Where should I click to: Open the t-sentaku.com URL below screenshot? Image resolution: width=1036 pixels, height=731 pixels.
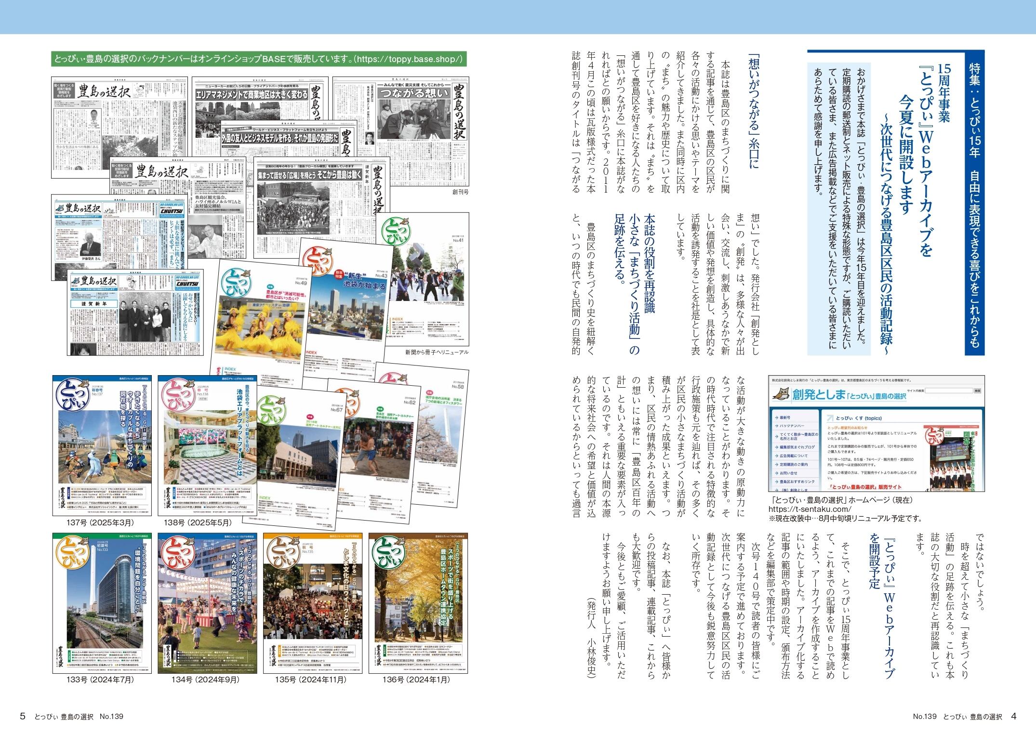pyautogui.click(x=810, y=509)
